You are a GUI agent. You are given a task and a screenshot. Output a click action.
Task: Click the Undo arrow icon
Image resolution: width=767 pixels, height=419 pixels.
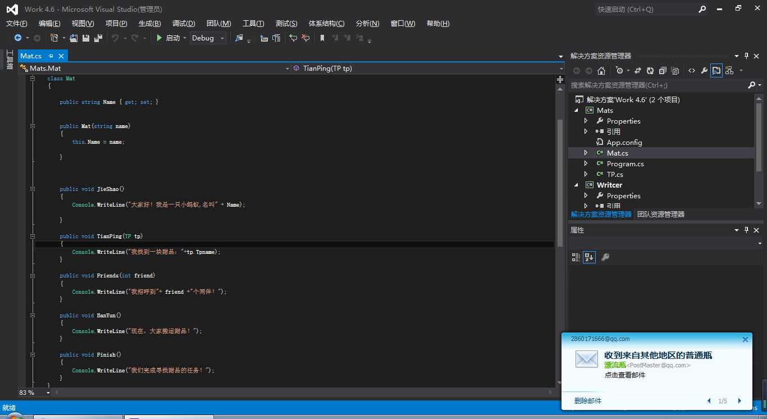(115, 38)
